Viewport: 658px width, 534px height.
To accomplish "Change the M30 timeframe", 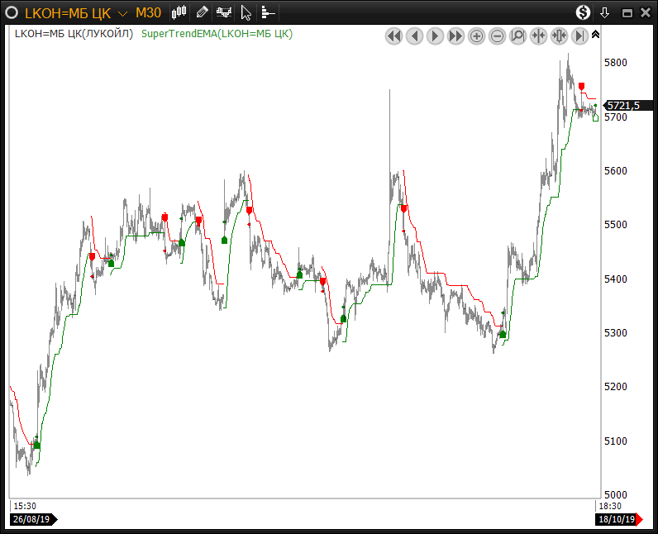I will 148,13.
